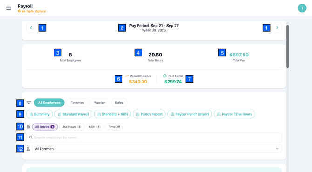Open the user avatar T menu
The width and height of the screenshot is (312, 172).
coord(302,8)
